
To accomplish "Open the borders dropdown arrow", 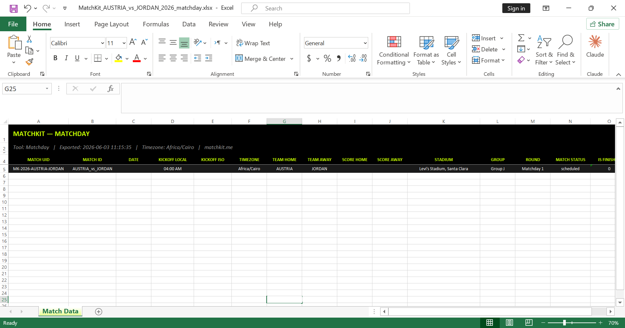I will 106,59.
